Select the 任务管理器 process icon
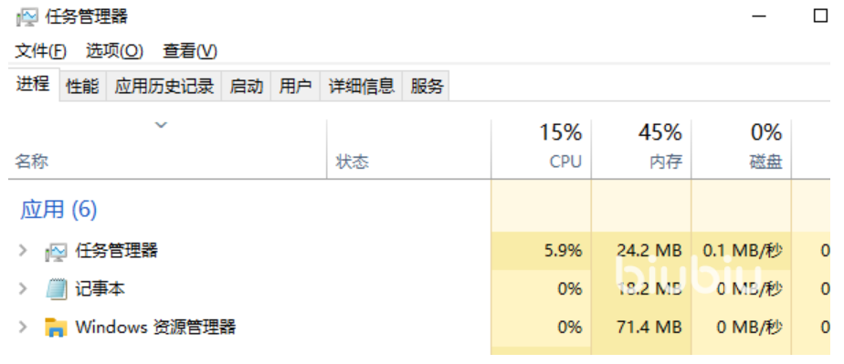 pyautogui.click(x=56, y=252)
